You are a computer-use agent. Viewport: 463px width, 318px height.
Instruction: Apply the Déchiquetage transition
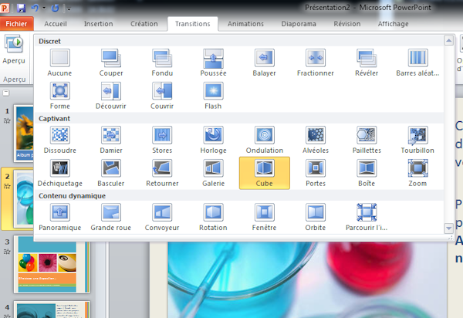(x=59, y=172)
